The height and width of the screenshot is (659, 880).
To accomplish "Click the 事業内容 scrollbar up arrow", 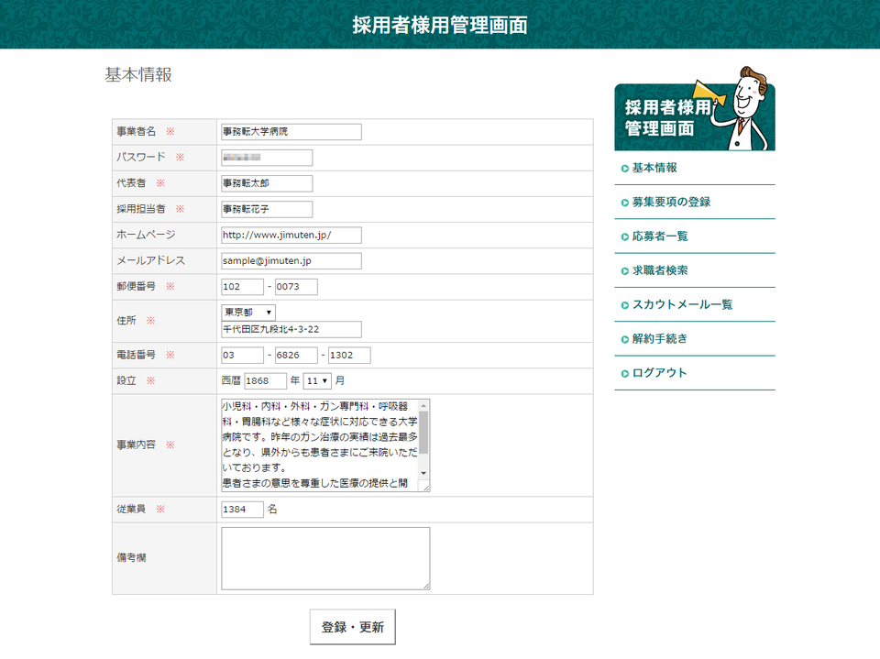I will (x=423, y=405).
